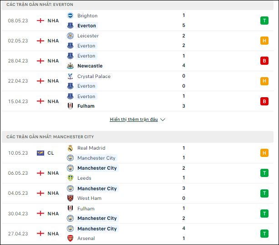Screen dimensions: 279x245
Task: Open "Hiển thị thêm trận đấu" link
Action: pos(134,119)
